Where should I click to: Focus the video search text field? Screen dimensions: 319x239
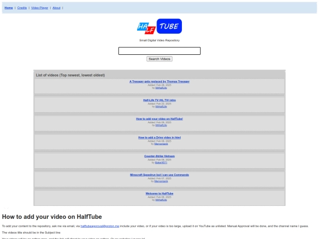pos(159,51)
